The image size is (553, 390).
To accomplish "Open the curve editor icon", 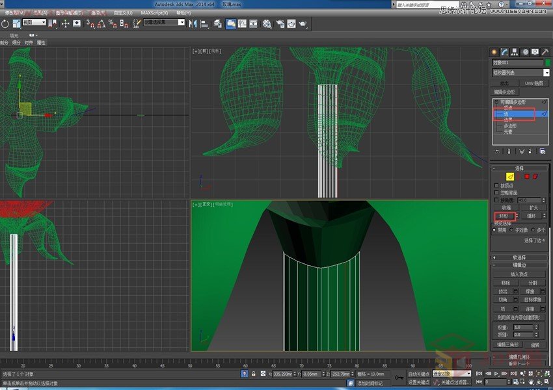I will point(242,23).
